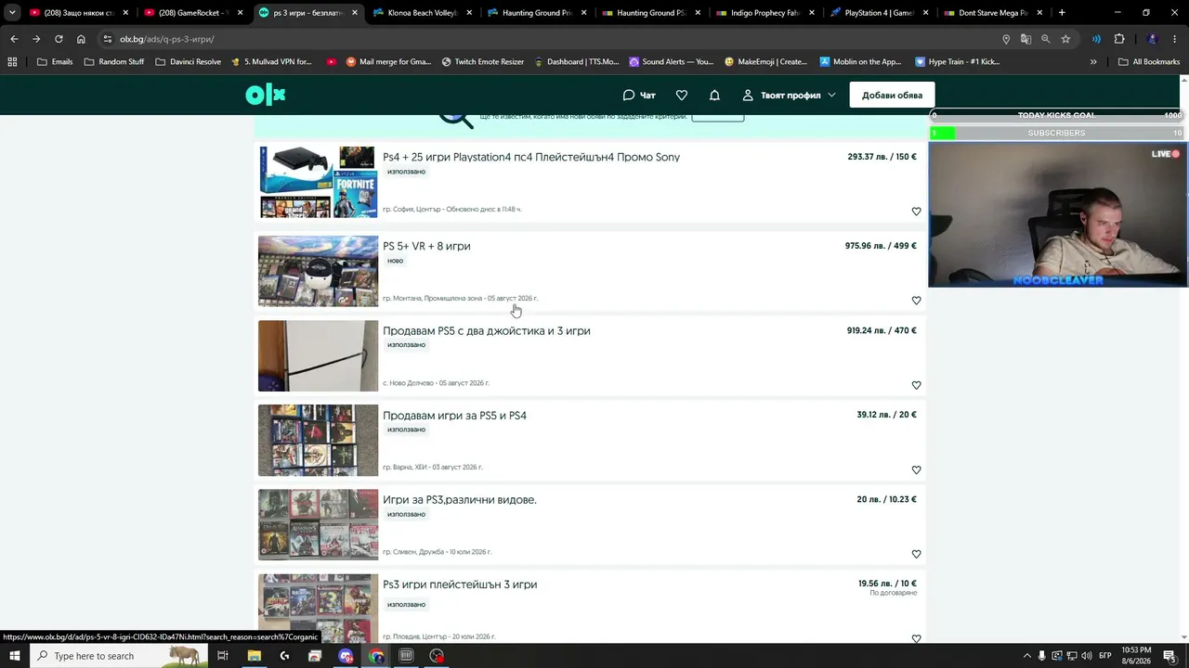Go to the browser home page

point(81,39)
